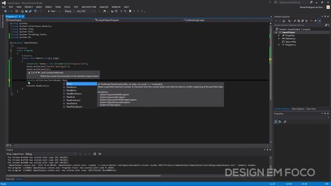
Task: Click the Alphabetical sort icon in Properties panel
Action: (280, 122)
